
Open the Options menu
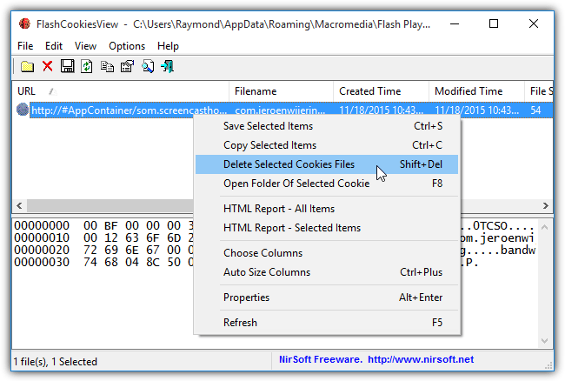(127, 46)
